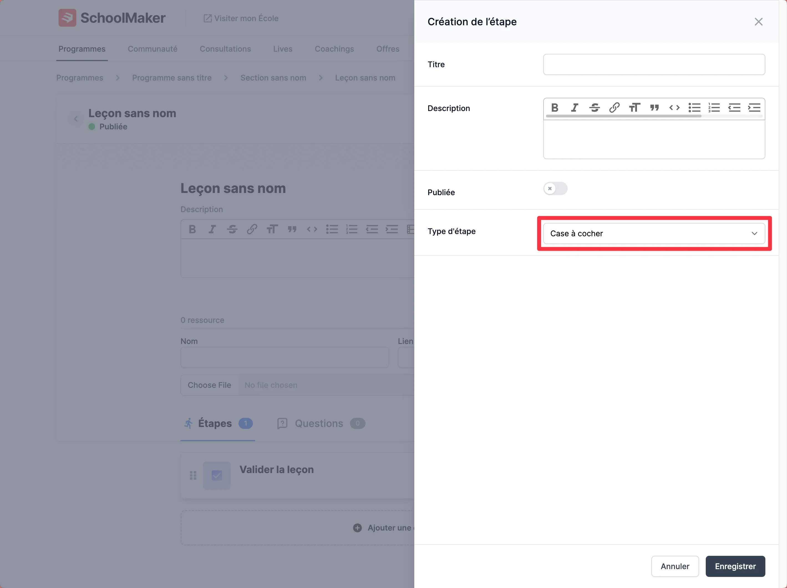This screenshot has height=588, width=787.
Task: Click the Valider la leçon step title
Action: [x=276, y=470]
